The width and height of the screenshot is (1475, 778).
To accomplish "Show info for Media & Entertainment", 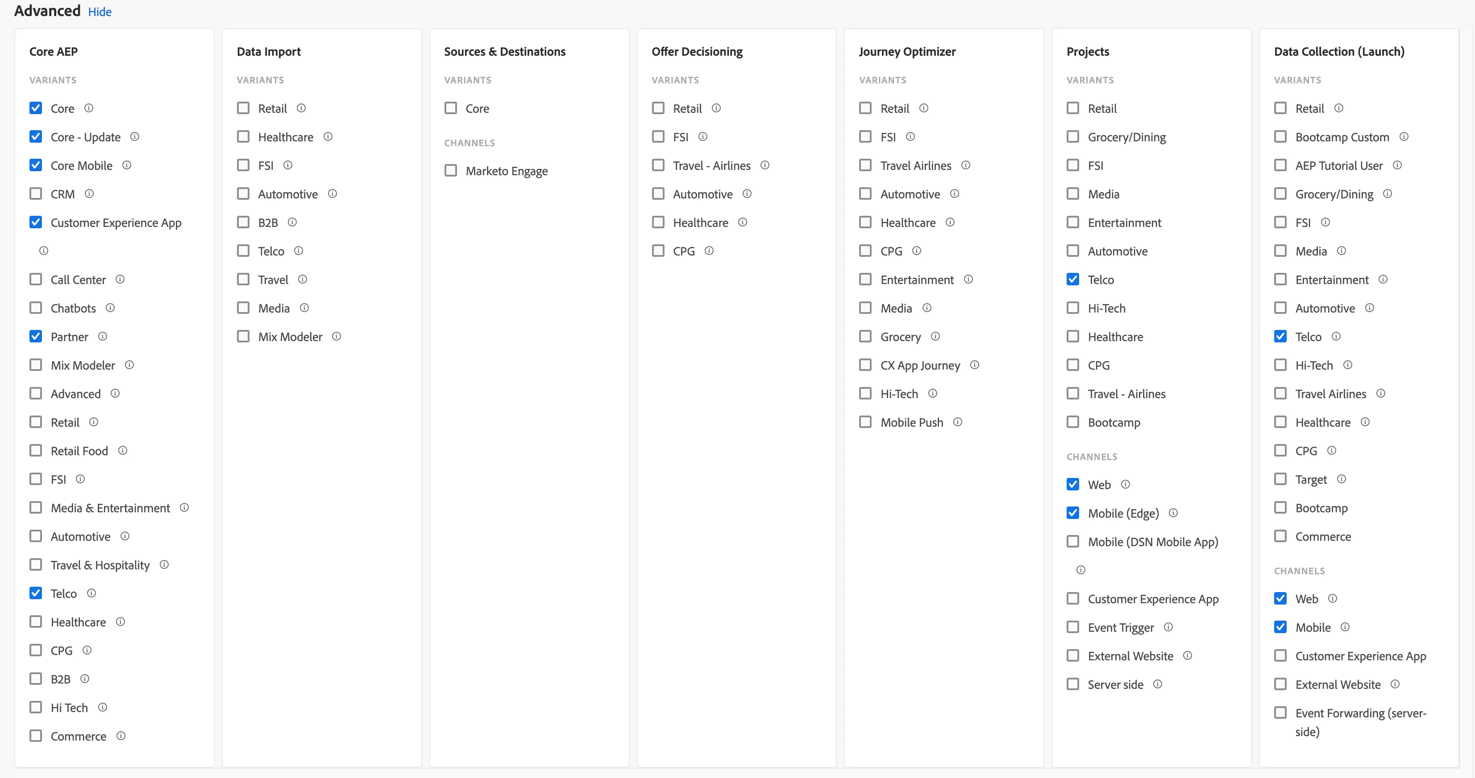I will click(x=184, y=507).
